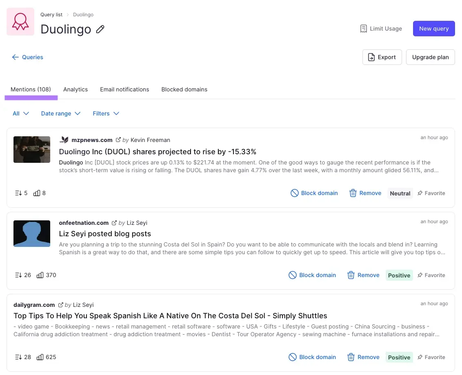Click rank icon showing 26 on onfeetnation card

[x=18, y=275]
